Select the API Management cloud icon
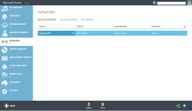 click(5, 25)
